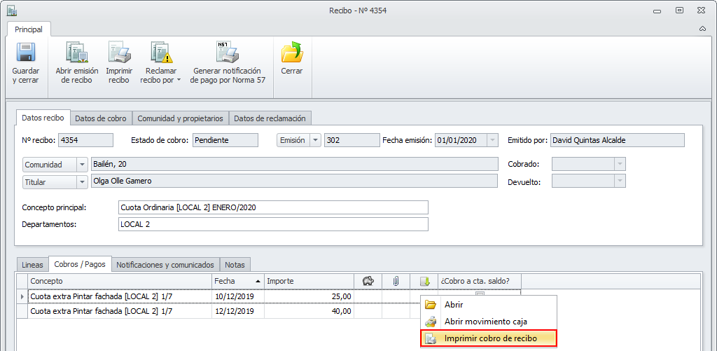Expand the Titular dropdown arrow
717x351 pixels.
tap(83, 182)
